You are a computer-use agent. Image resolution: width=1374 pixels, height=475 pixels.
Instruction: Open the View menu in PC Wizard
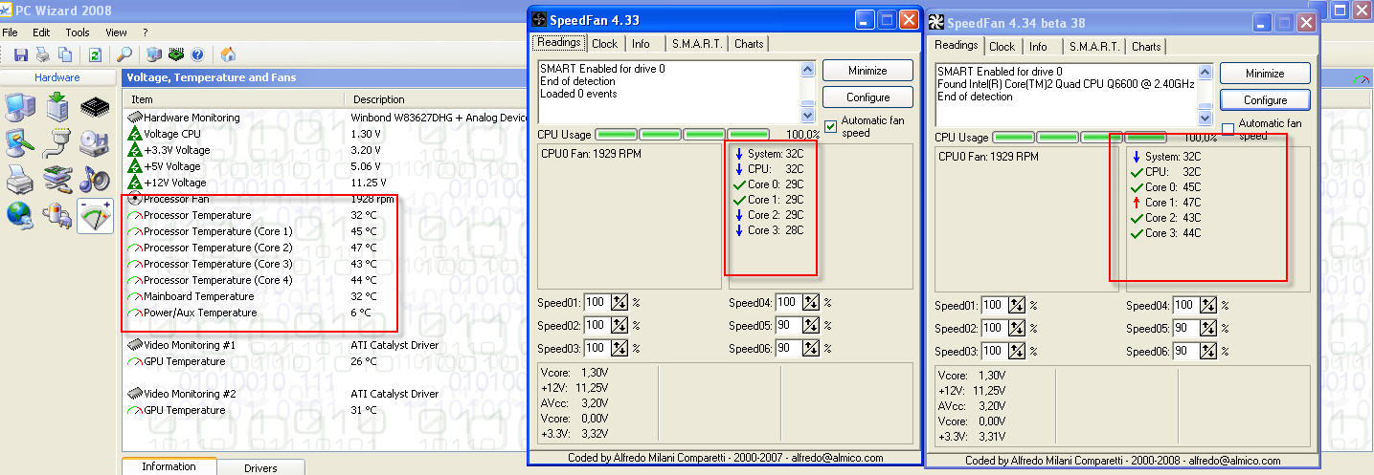tap(116, 32)
